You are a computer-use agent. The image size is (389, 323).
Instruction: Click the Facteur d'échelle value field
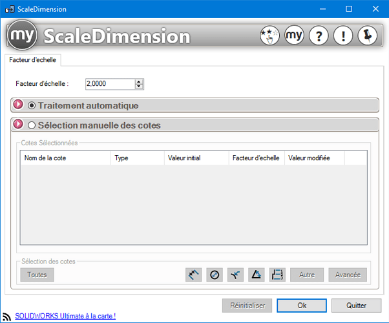point(110,84)
